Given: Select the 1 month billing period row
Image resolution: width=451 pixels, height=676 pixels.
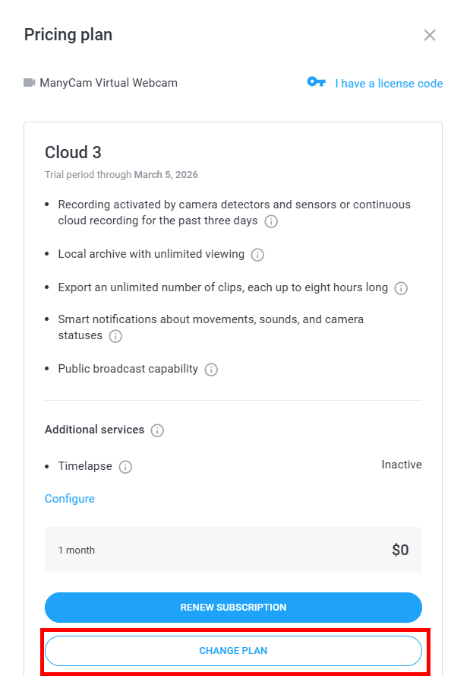Looking at the screenshot, I should tap(233, 550).
